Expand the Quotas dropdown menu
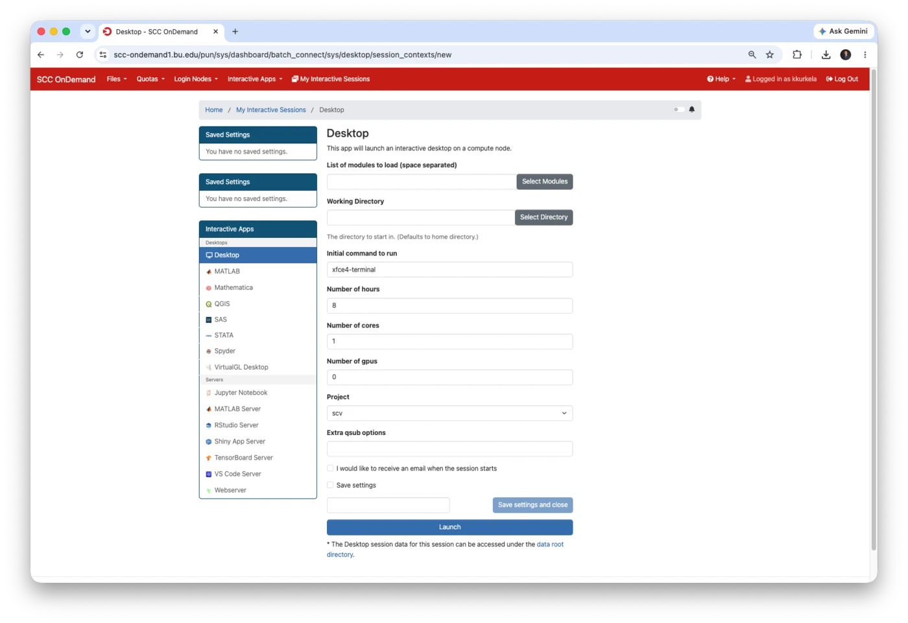The height and width of the screenshot is (623, 908). coord(150,79)
